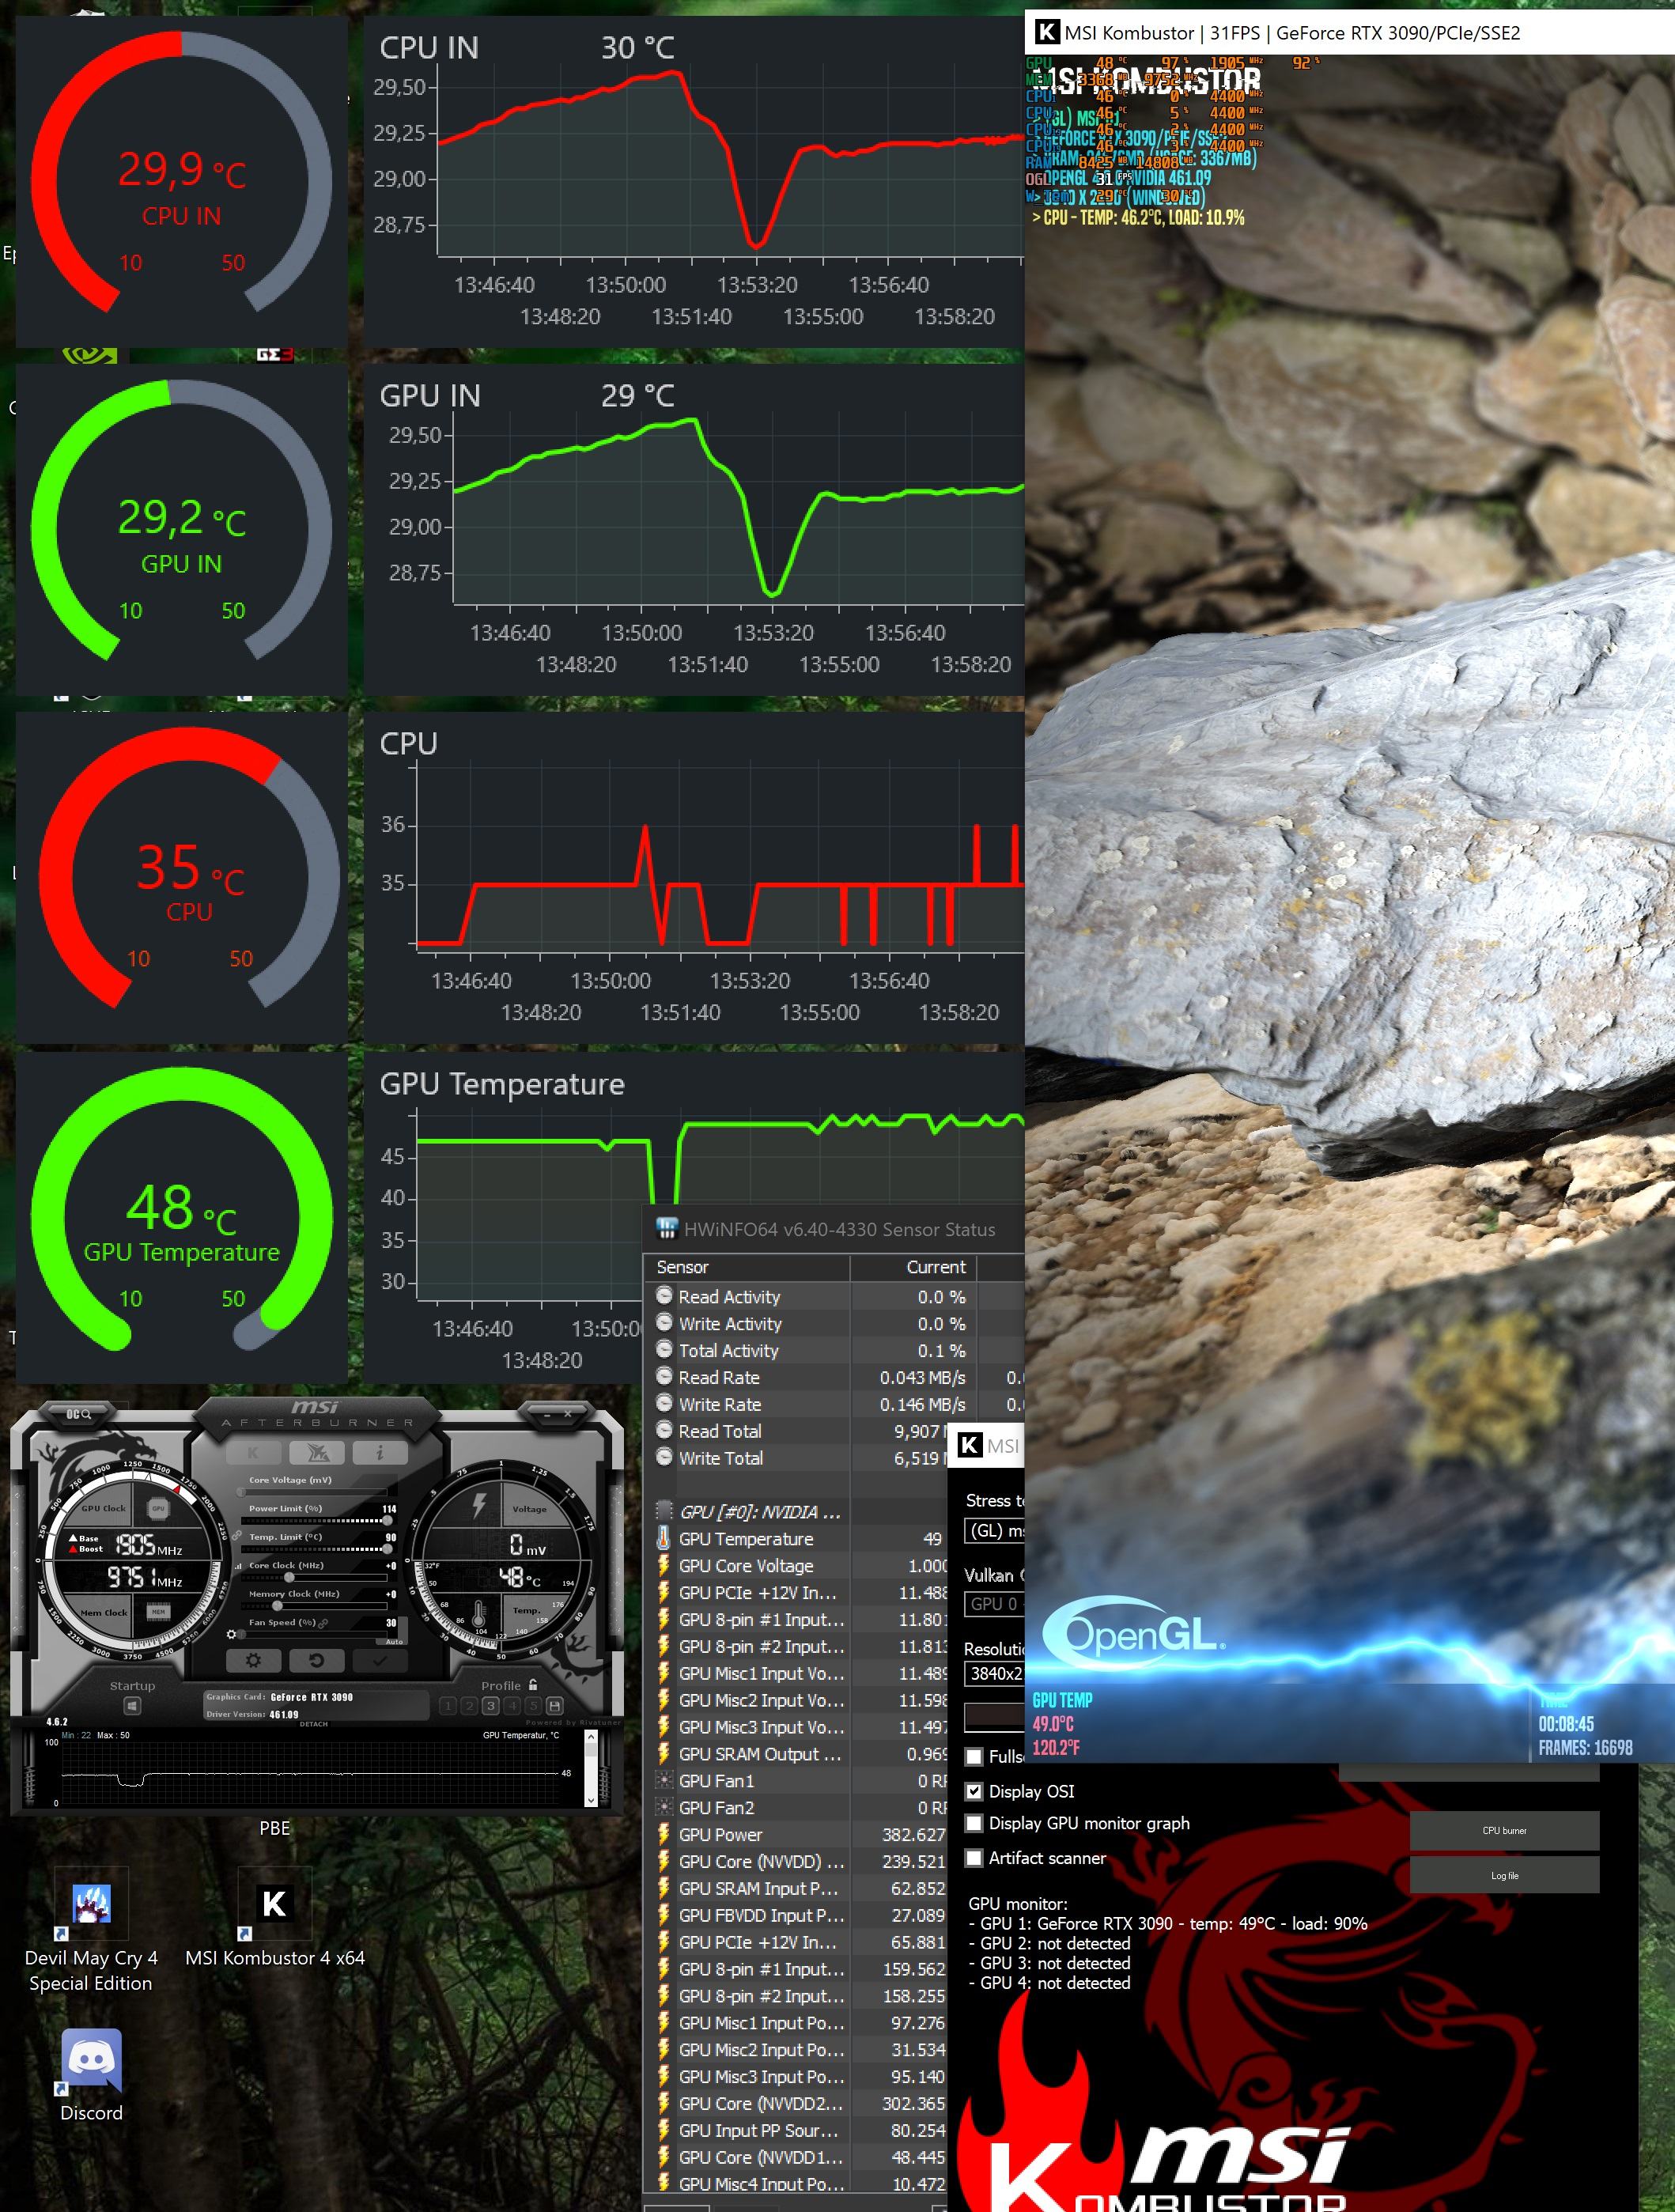
Task: Click the Kombustor K button in Afterburner
Action: tap(254, 1453)
